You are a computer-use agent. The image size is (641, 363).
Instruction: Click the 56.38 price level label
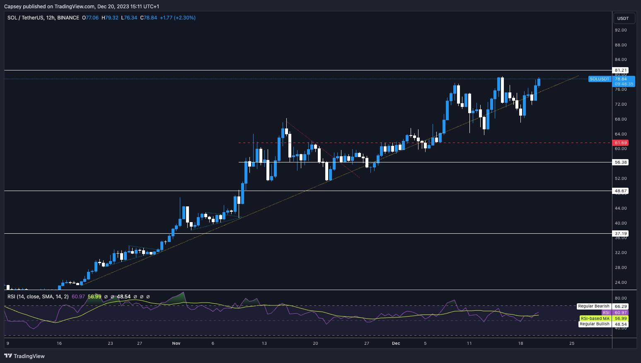point(620,162)
